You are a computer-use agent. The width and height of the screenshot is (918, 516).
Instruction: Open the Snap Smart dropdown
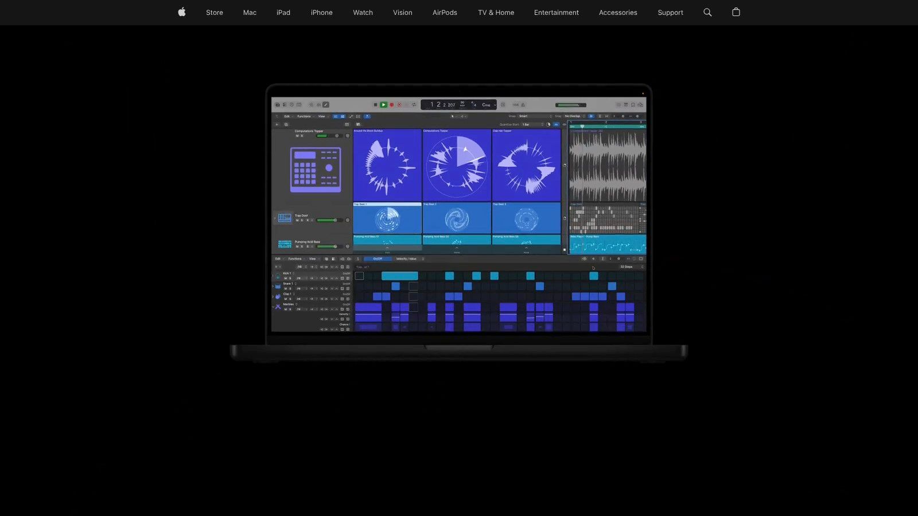click(x=523, y=116)
